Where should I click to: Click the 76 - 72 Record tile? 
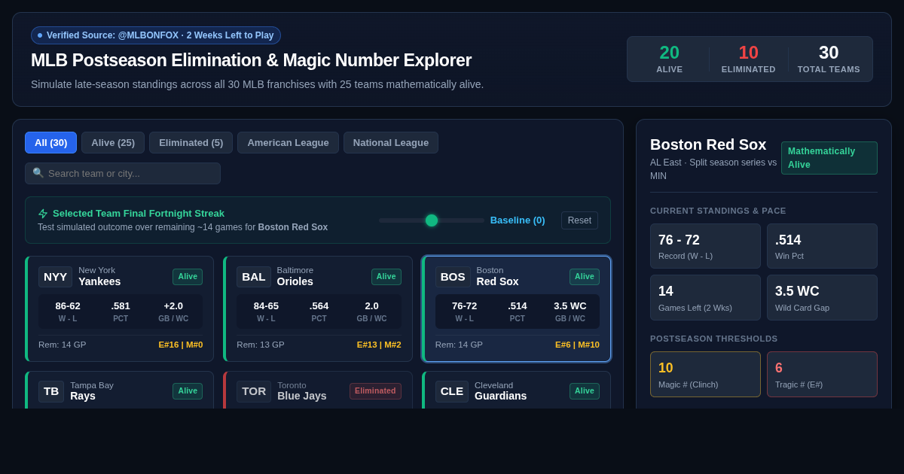[705, 246]
